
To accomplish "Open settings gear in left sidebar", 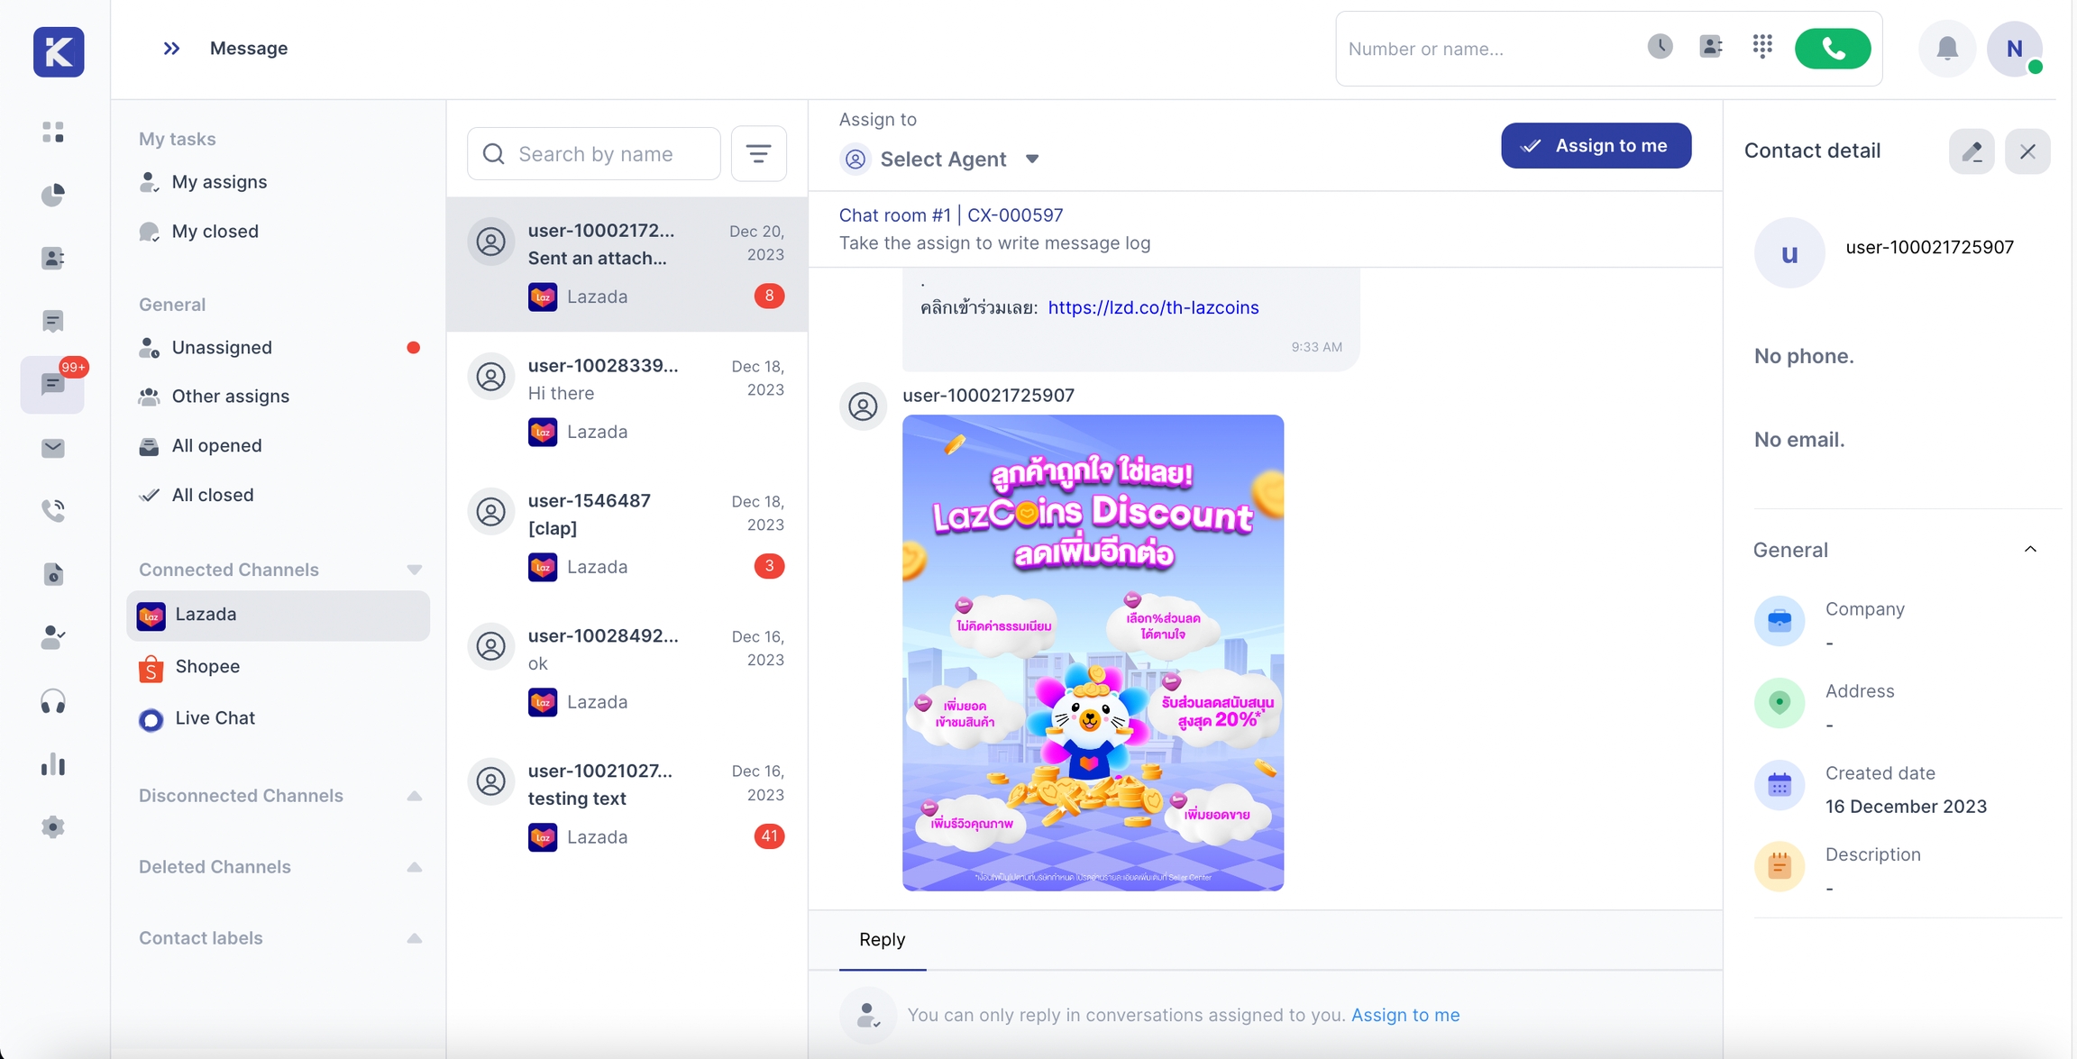I will [53, 827].
